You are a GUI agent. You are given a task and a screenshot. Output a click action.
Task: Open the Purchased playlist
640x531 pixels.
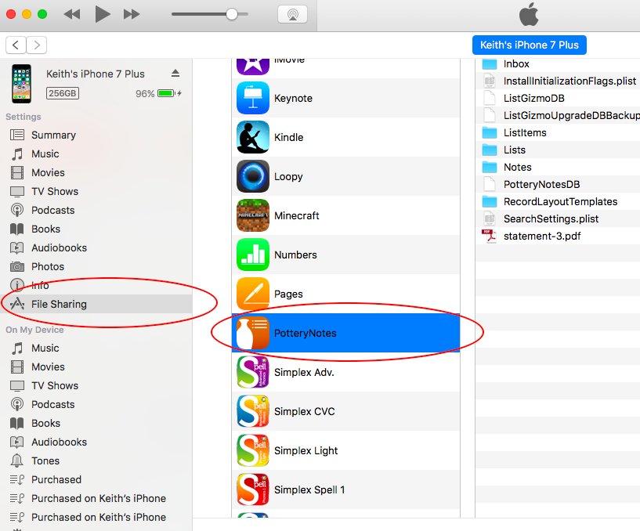pos(96,479)
